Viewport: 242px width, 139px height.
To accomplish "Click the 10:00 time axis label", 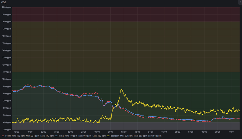I will pyautogui.click(x=231, y=132).
